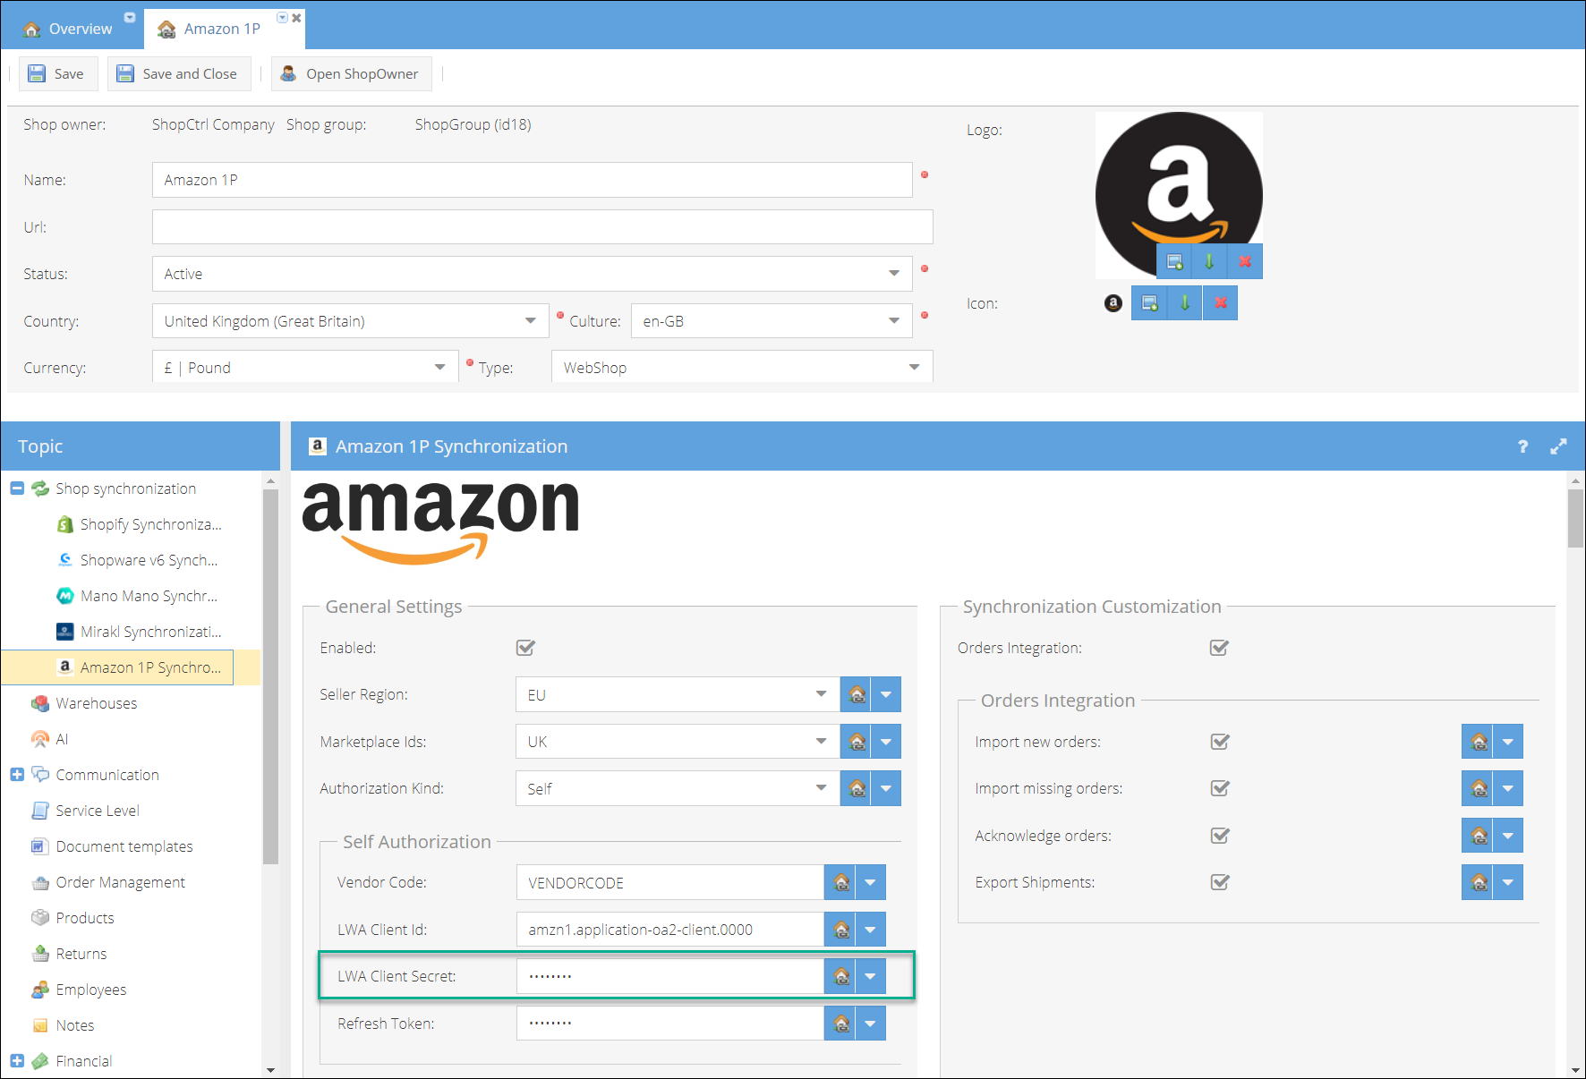Open the Country dropdown

click(530, 321)
